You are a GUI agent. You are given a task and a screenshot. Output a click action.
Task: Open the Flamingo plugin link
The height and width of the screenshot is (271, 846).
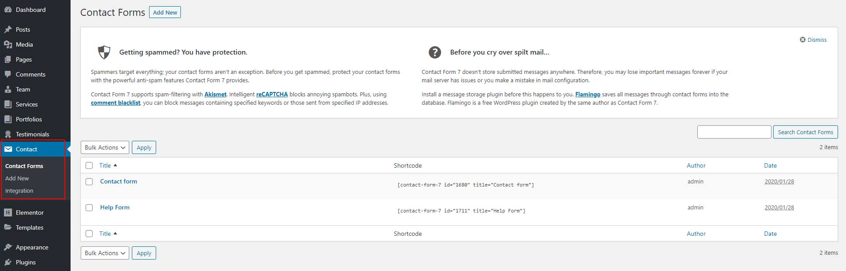pos(588,94)
